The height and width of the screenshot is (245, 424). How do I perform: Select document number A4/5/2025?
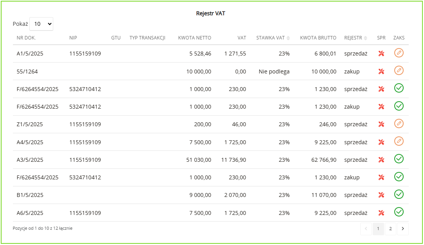pyautogui.click(x=30, y=142)
